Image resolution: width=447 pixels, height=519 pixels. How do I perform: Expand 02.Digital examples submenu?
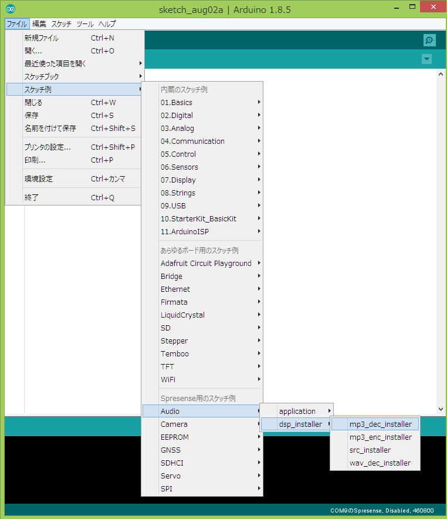(x=202, y=116)
